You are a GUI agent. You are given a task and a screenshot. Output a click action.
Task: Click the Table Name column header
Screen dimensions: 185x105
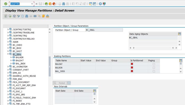coord(67,60)
